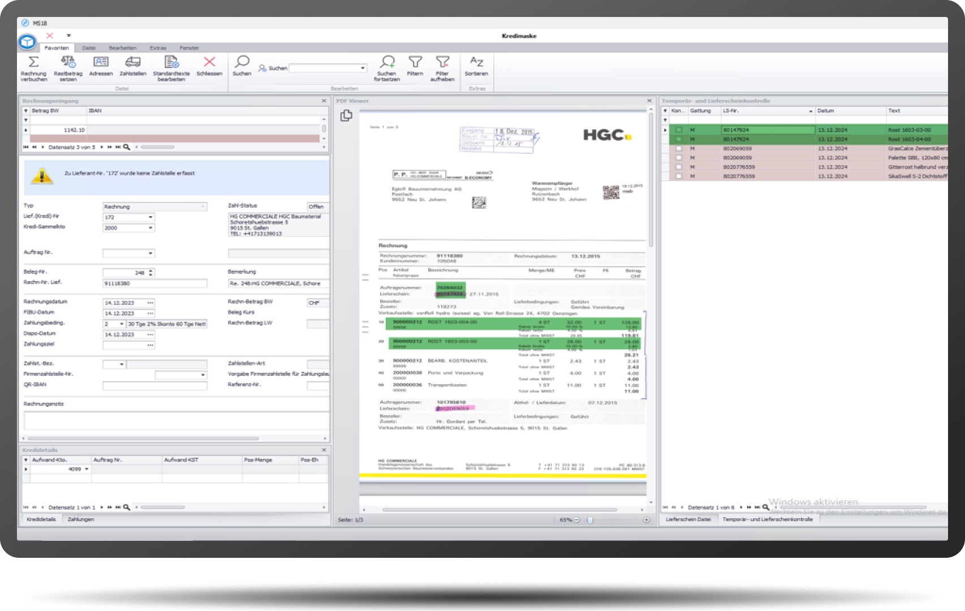
Task: Open the Lief.(Kredi)-Nr dropdown showing 172
Action: (150, 217)
